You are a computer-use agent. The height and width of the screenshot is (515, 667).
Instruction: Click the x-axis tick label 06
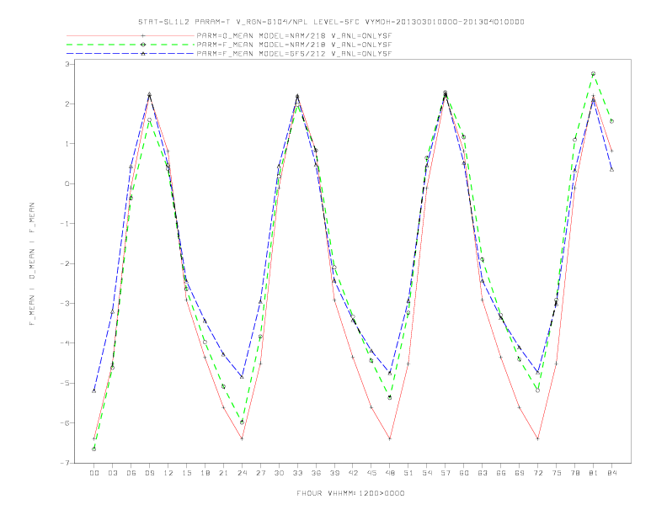tap(131, 473)
